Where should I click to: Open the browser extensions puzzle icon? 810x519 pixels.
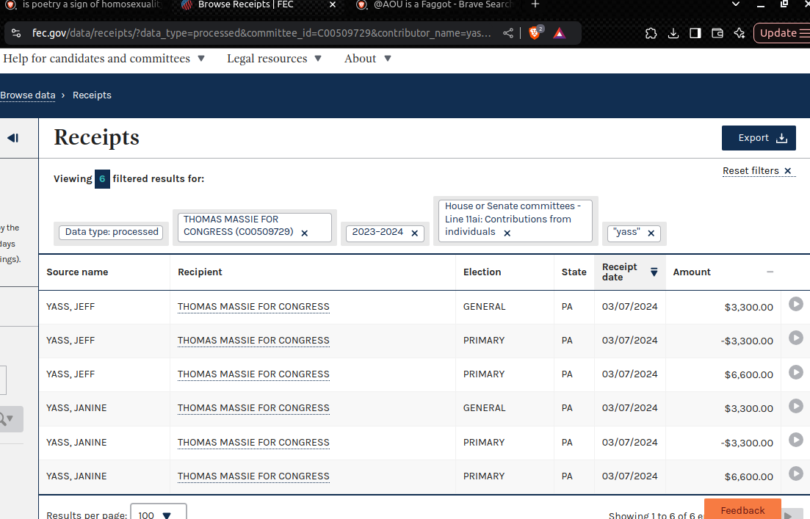coord(651,33)
